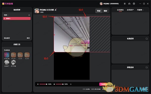This screenshot has height=94, width=151.
Task: Mute speaker via the speaker icon
Action: 54,84
